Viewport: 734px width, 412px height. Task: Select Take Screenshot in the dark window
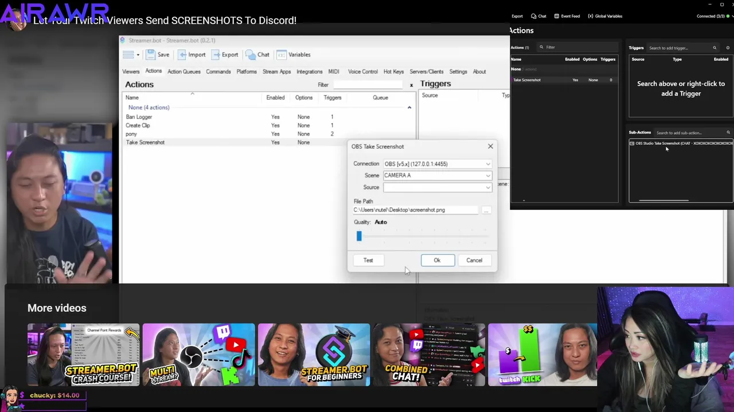[x=564, y=80]
